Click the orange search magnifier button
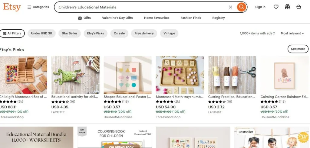The width and height of the screenshot is (310, 148). pos(241,7)
